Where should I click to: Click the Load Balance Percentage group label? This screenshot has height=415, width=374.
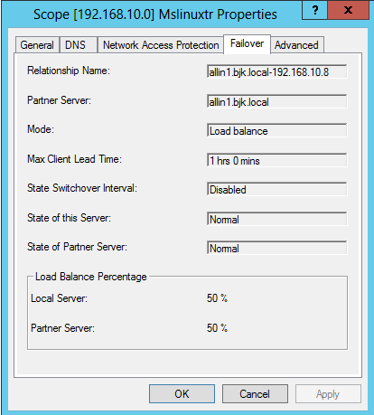pyautogui.click(x=91, y=277)
